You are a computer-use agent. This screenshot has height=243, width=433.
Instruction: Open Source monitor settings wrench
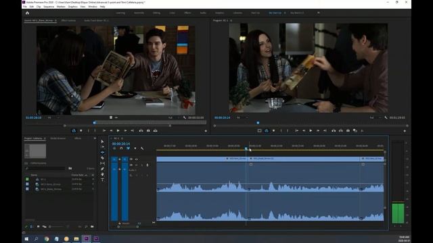click(x=185, y=117)
